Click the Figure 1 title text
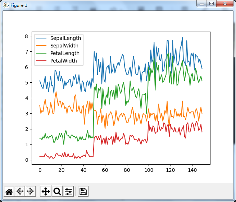The height and width of the screenshot is (202, 236). (x=19, y=5)
